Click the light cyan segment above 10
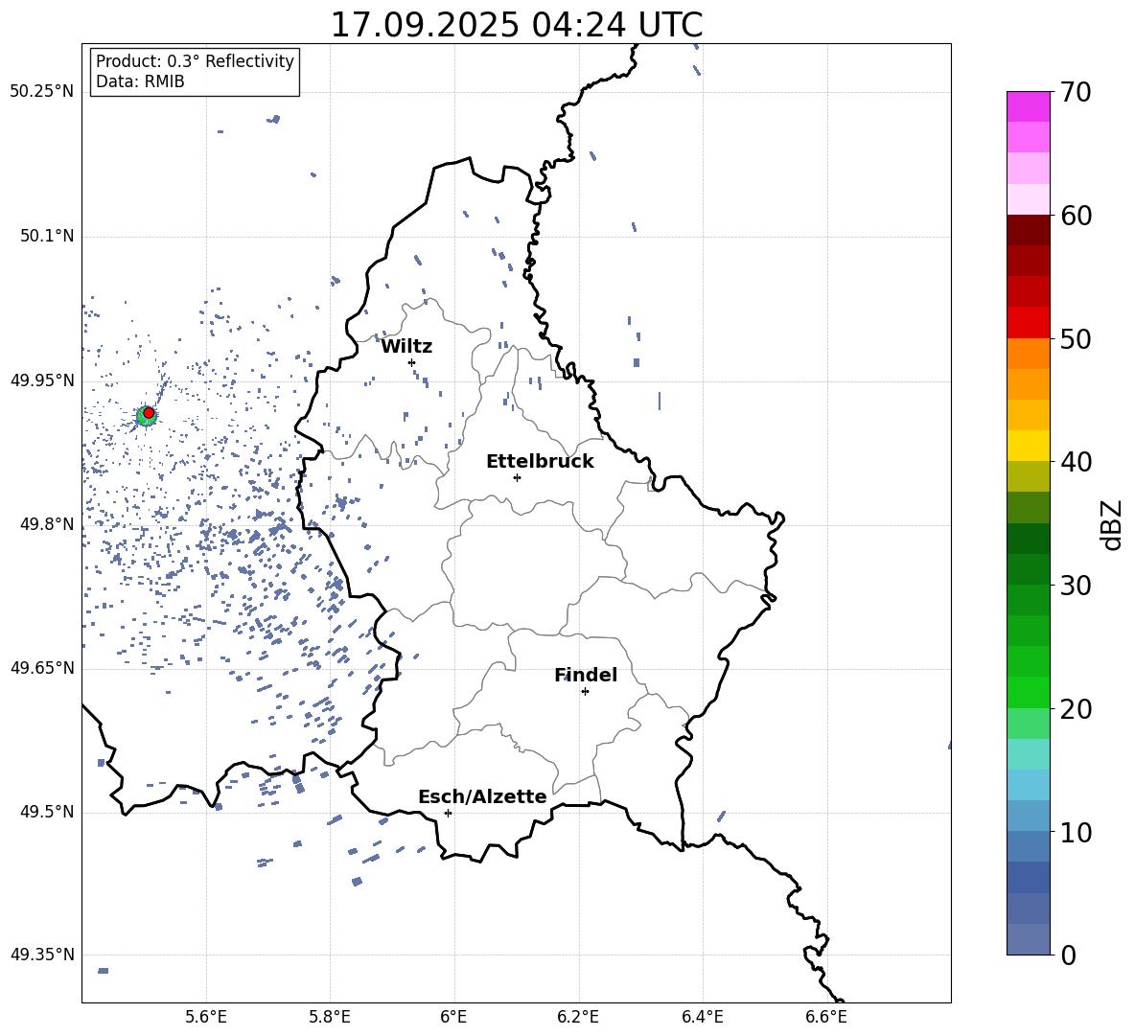Image resolution: width=1135 pixels, height=1036 pixels. coord(1029,785)
